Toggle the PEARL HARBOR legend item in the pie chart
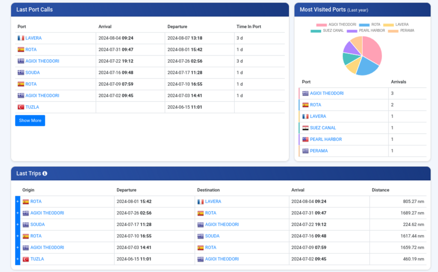The height and width of the screenshot is (272, 438). click(366, 31)
